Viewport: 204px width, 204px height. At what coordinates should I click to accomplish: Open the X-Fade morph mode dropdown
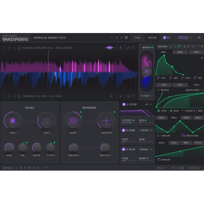coord(147,96)
